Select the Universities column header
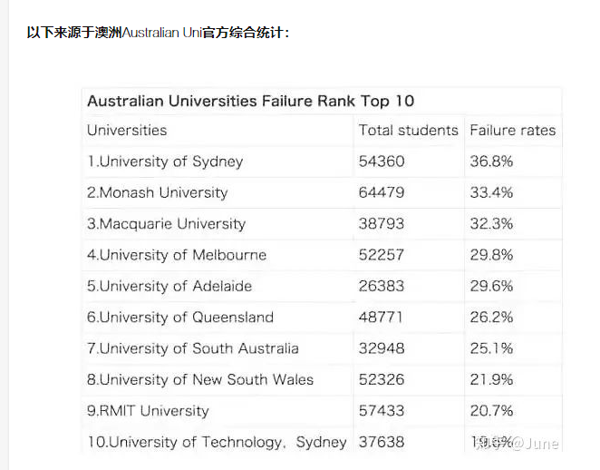The height and width of the screenshot is (470, 600). coord(127,131)
